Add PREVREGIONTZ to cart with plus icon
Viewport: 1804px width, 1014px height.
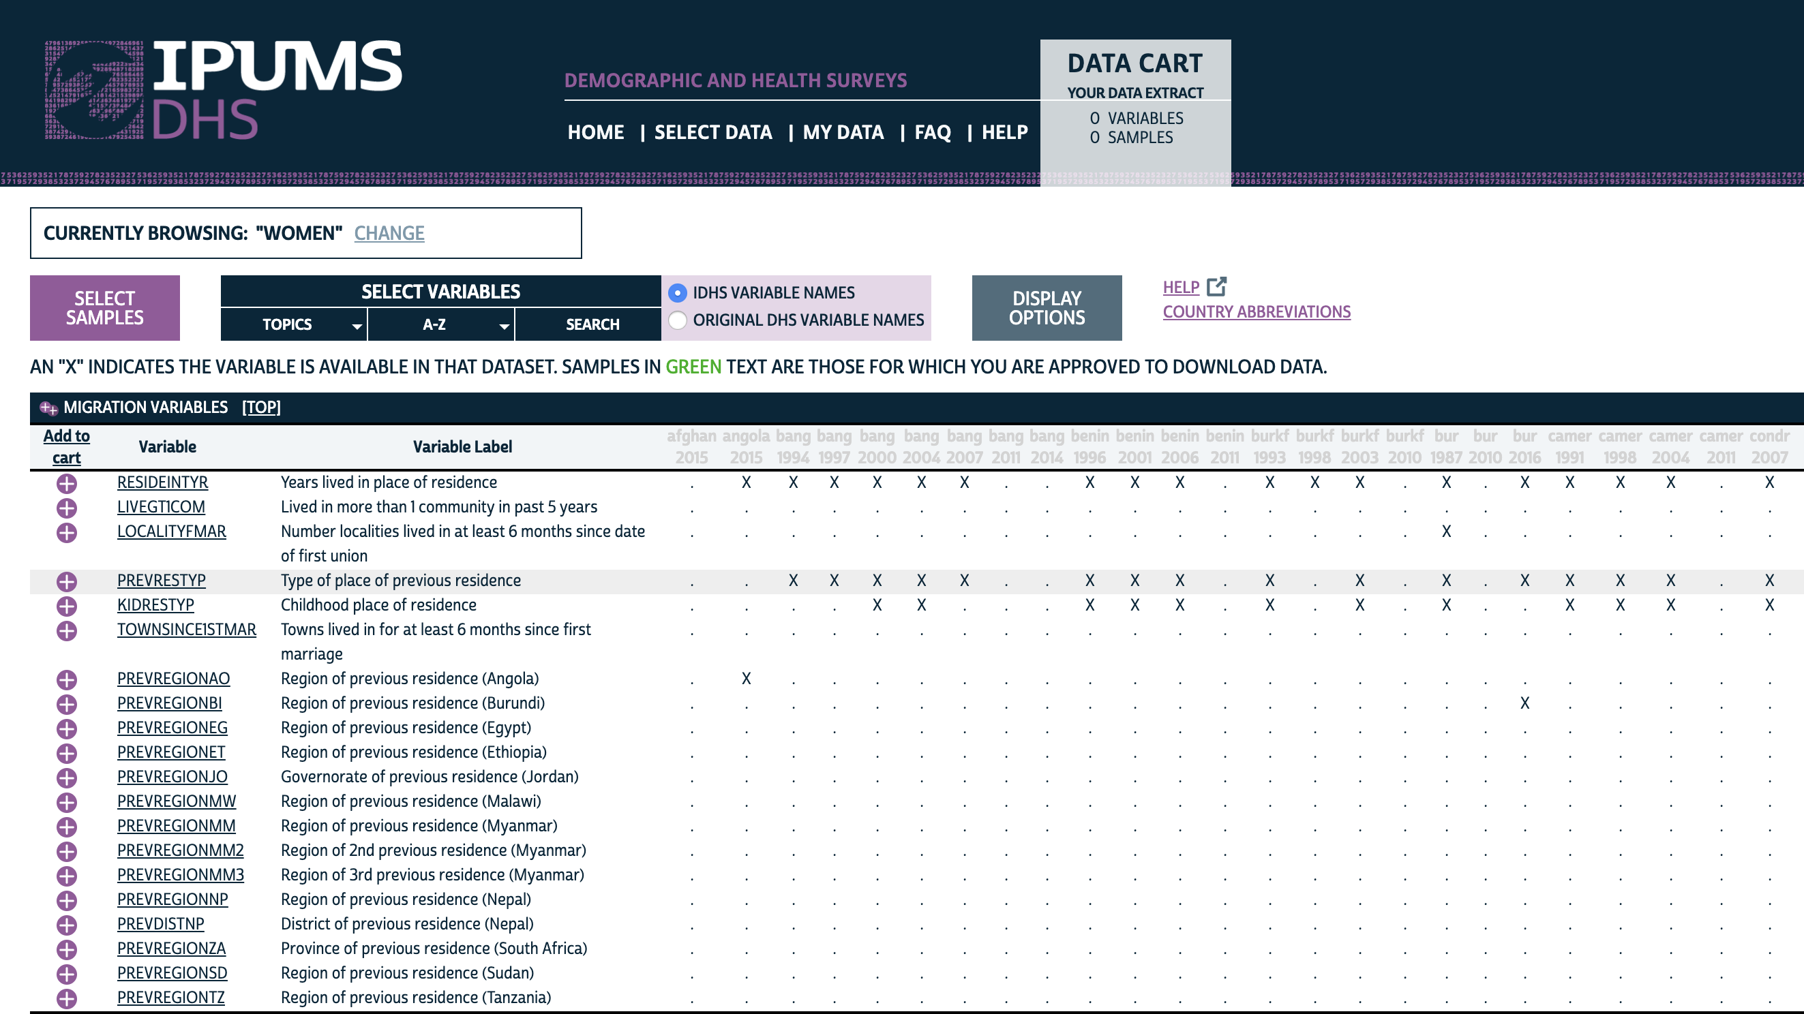pyautogui.click(x=67, y=998)
